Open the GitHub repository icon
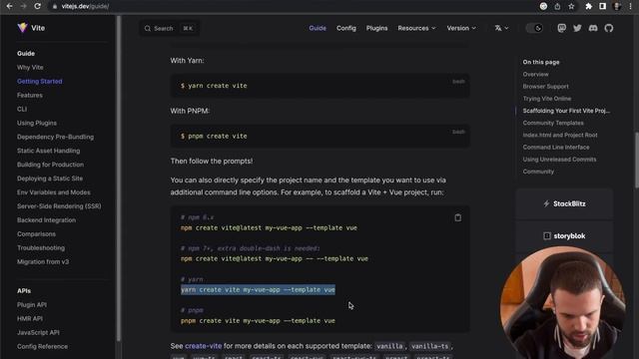This screenshot has width=639, height=359. [609, 28]
